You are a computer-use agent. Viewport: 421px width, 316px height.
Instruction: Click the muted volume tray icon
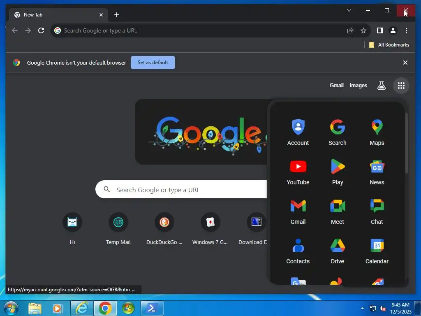383,308
